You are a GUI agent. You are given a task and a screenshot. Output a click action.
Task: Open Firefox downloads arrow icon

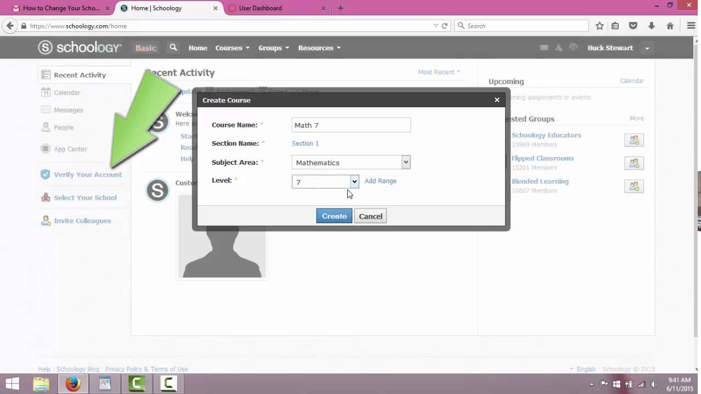pyautogui.click(x=651, y=26)
